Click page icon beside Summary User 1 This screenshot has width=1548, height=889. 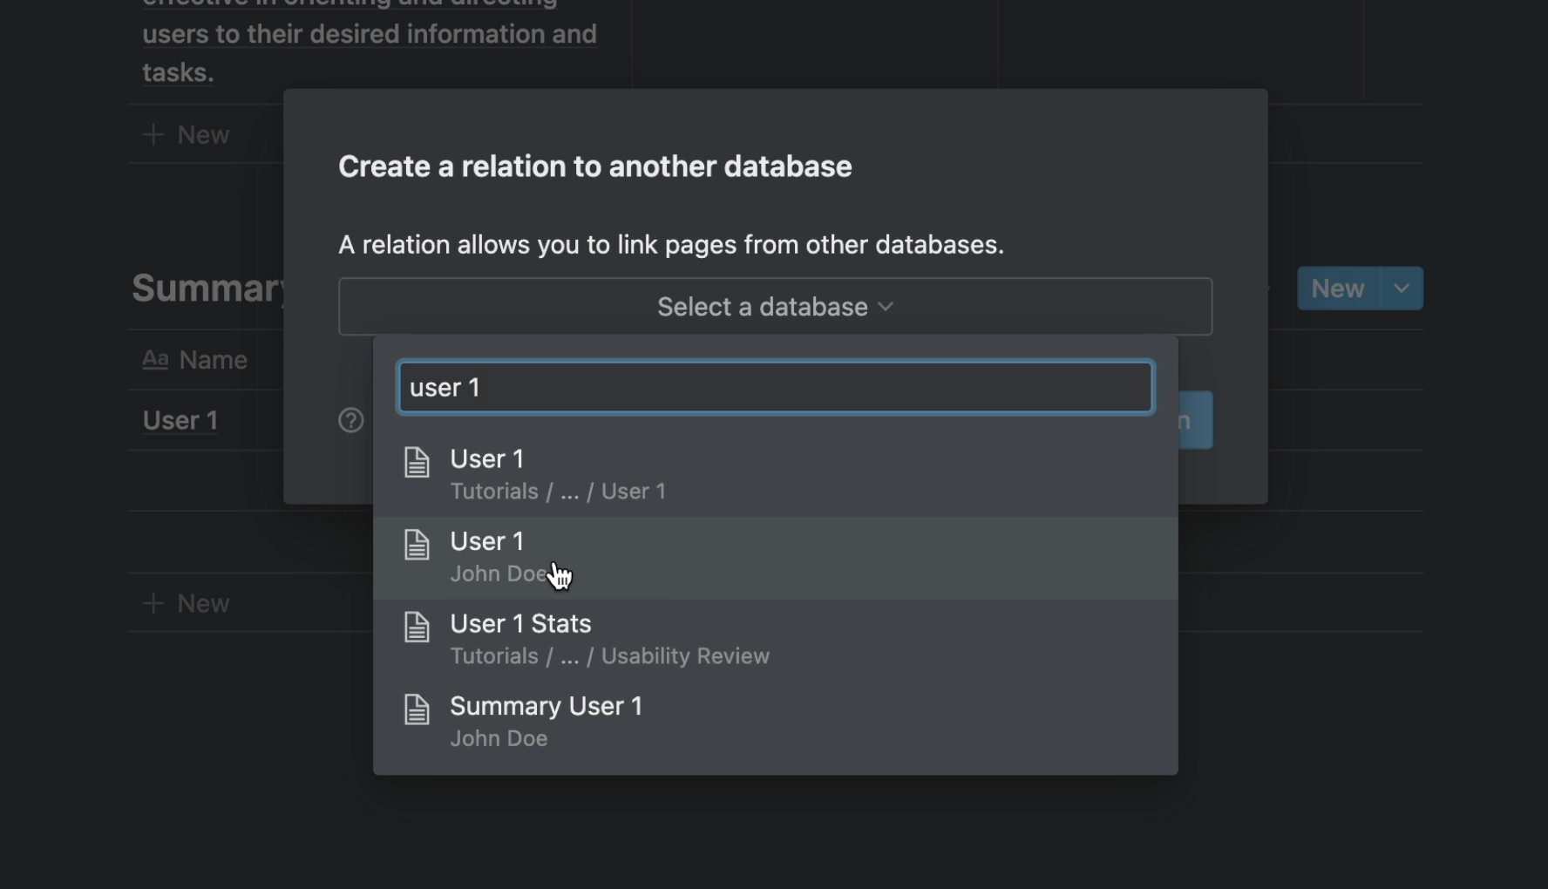click(x=417, y=709)
